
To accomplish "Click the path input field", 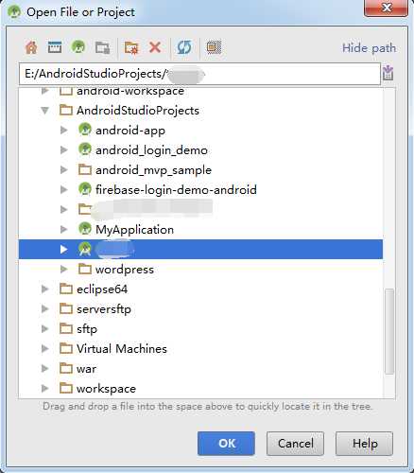I will point(199,74).
